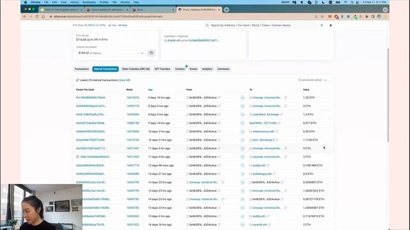Switch to the Contract tab
The image size is (410, 230).
click(x=180, y=69)
